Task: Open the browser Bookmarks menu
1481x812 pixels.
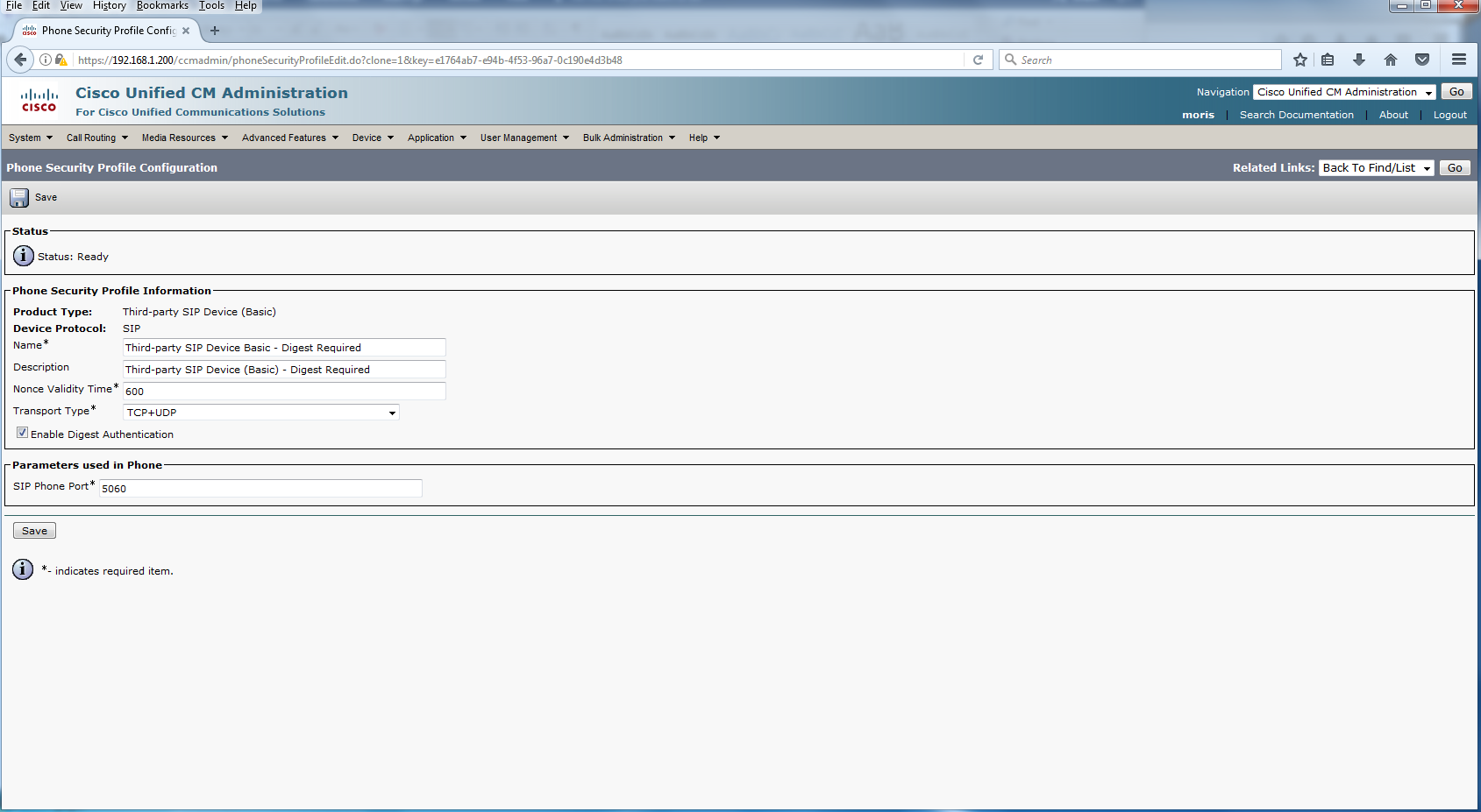Action: [162, 5]
